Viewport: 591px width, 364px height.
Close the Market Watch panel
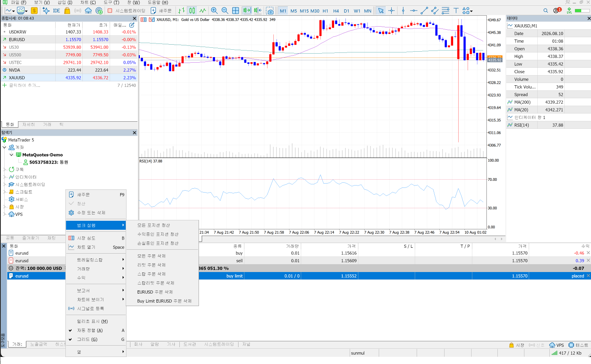pos(134,18)
